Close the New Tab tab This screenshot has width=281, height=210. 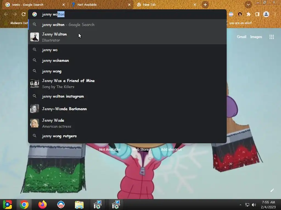(x=195, y=5)
